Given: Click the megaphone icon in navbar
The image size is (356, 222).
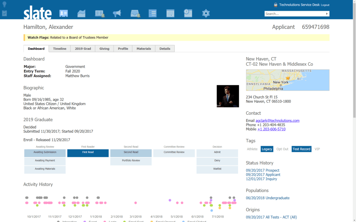Looking at the screenshot, I should point(117,13).
